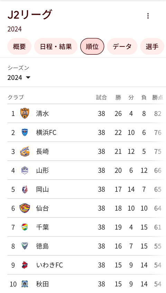Open the 秋田 team name link
This screenshot has height=293, width=166.
[42, 284]
